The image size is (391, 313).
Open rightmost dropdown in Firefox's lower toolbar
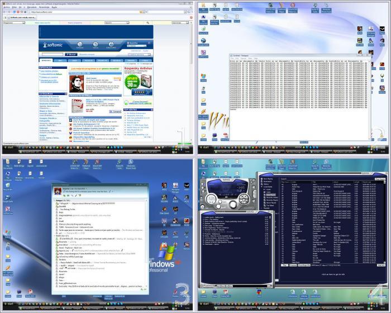180,23
